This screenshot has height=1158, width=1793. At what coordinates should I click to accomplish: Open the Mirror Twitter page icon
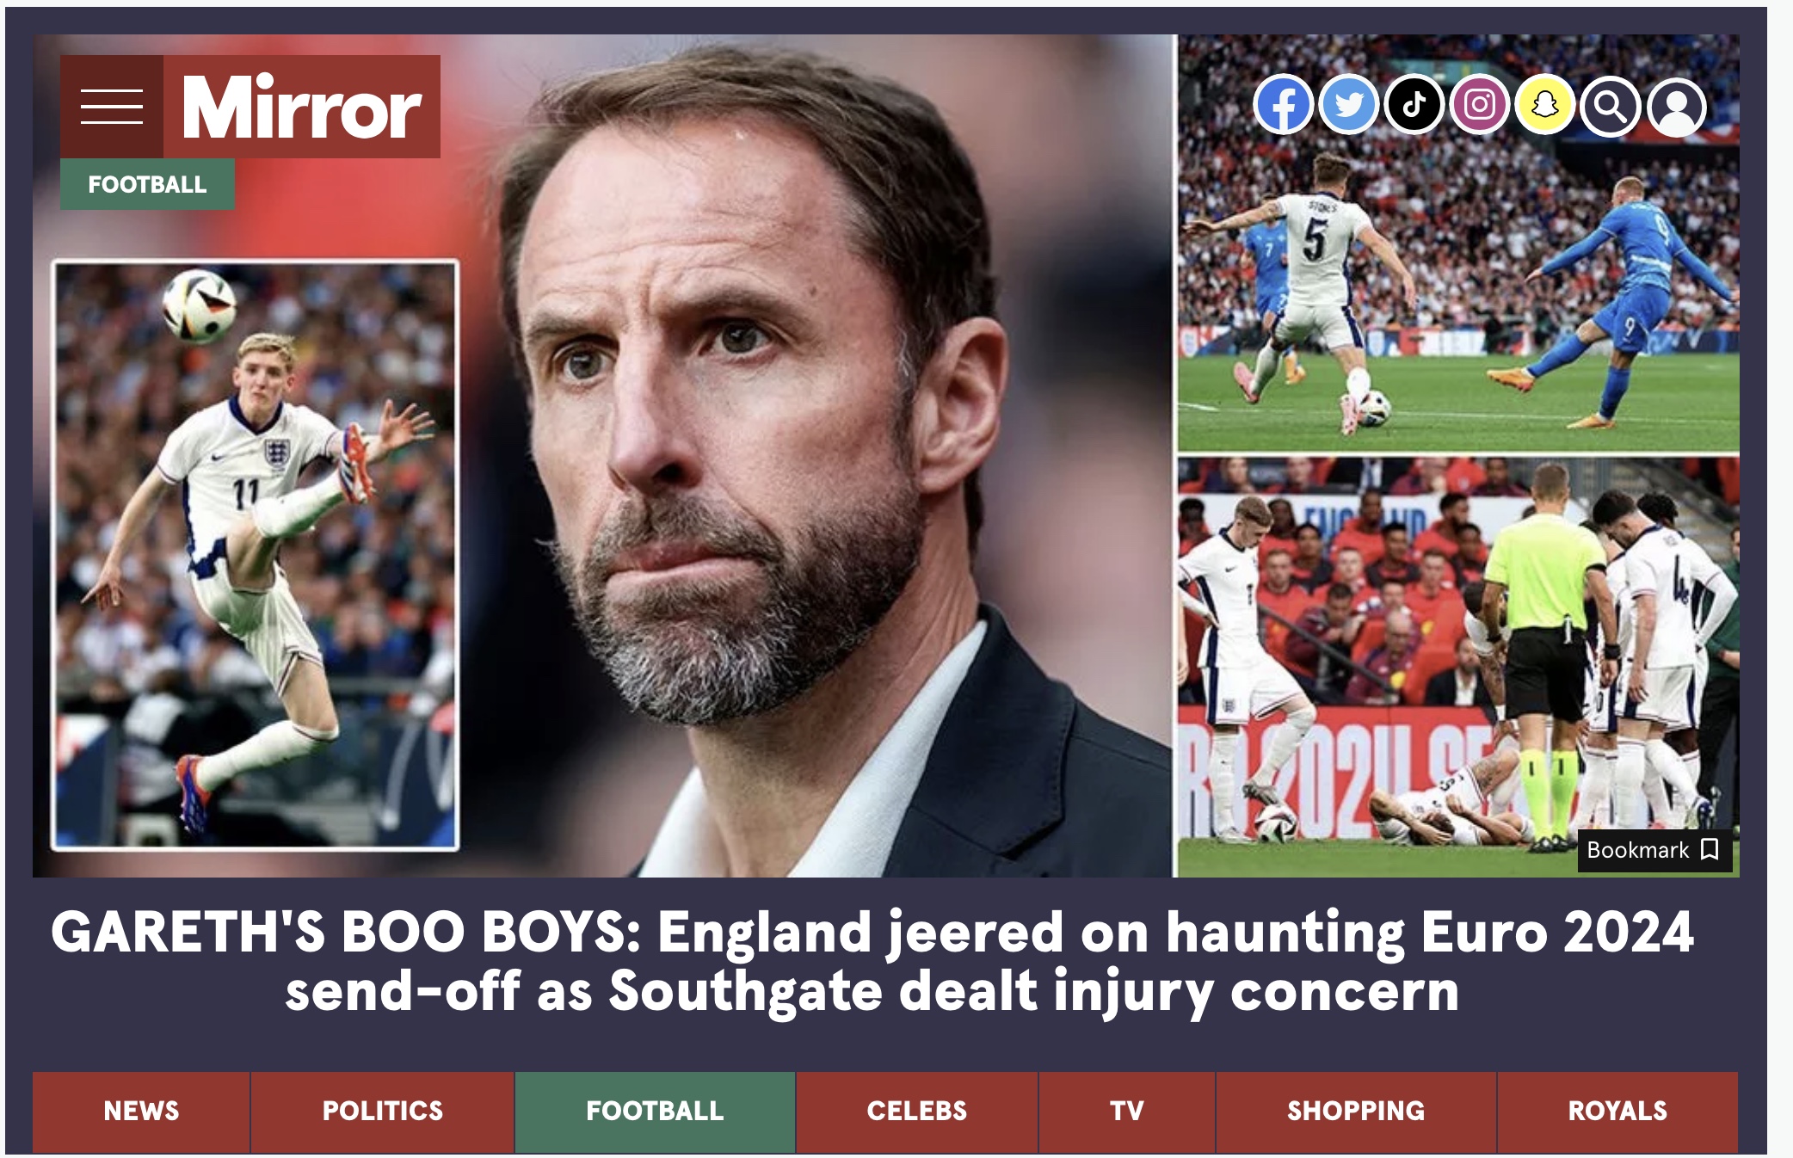(1348, 105)
